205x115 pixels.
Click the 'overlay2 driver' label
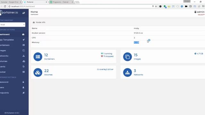coord(106,69)
